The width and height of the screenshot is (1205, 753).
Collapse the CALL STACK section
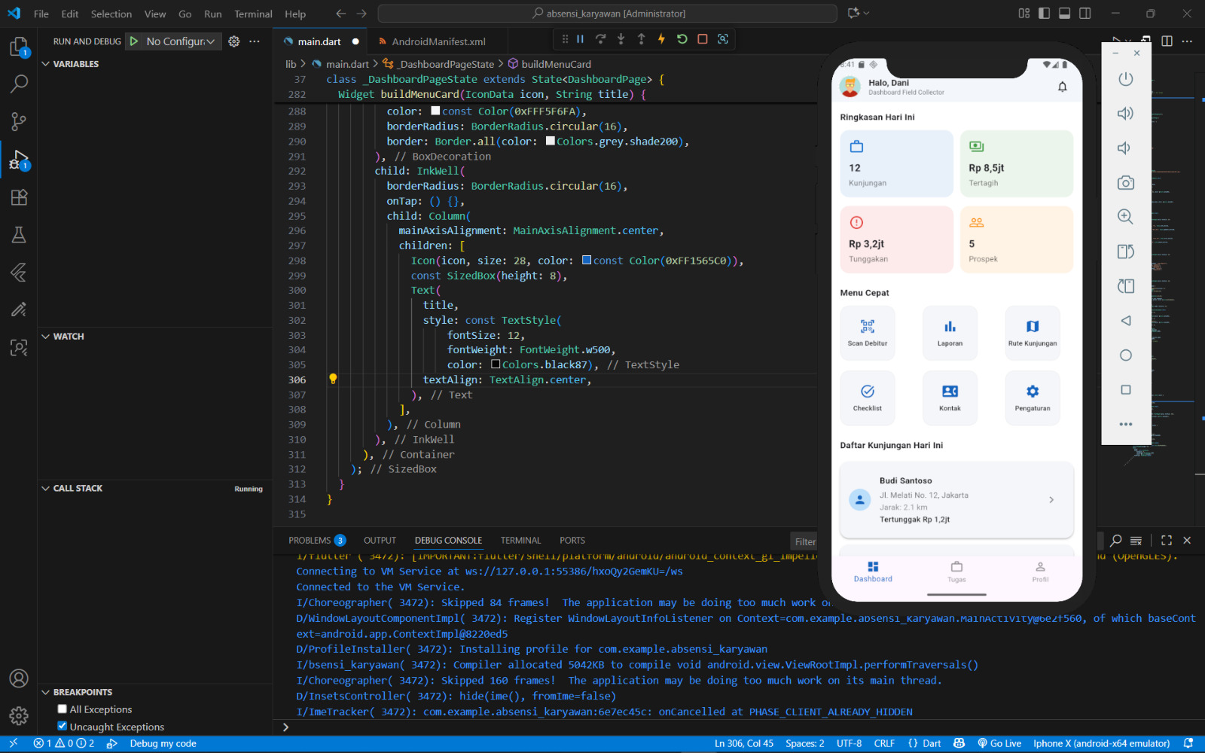[46, 489]
